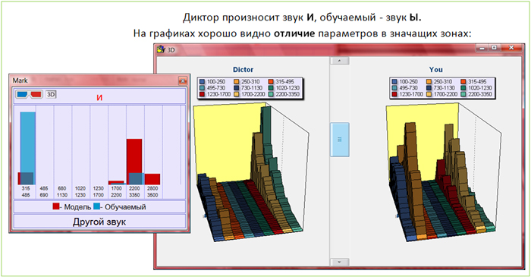The height and width of the screenshot is (277, 531).
Task: Click the 485-690 axis label
Action: click(x=44, y=192)
